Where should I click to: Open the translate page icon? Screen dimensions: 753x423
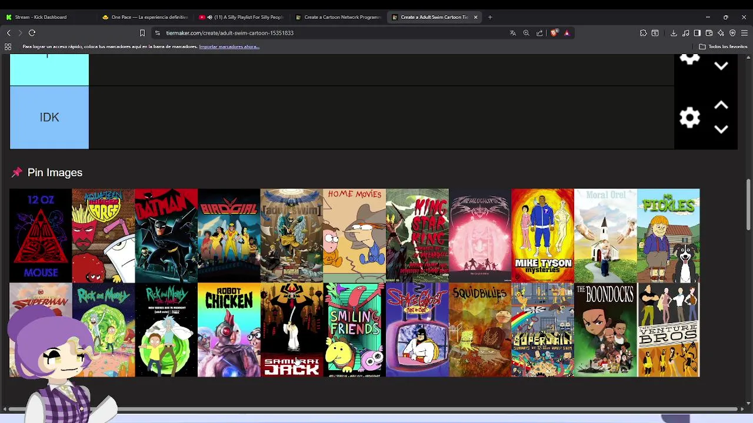[513, 33]
